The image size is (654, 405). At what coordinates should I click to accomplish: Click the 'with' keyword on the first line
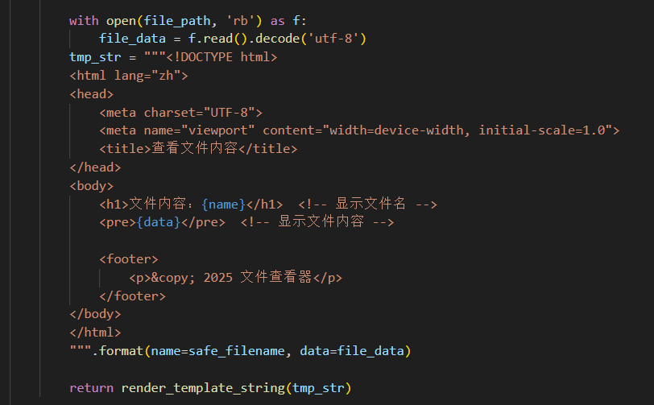[84, 20]
